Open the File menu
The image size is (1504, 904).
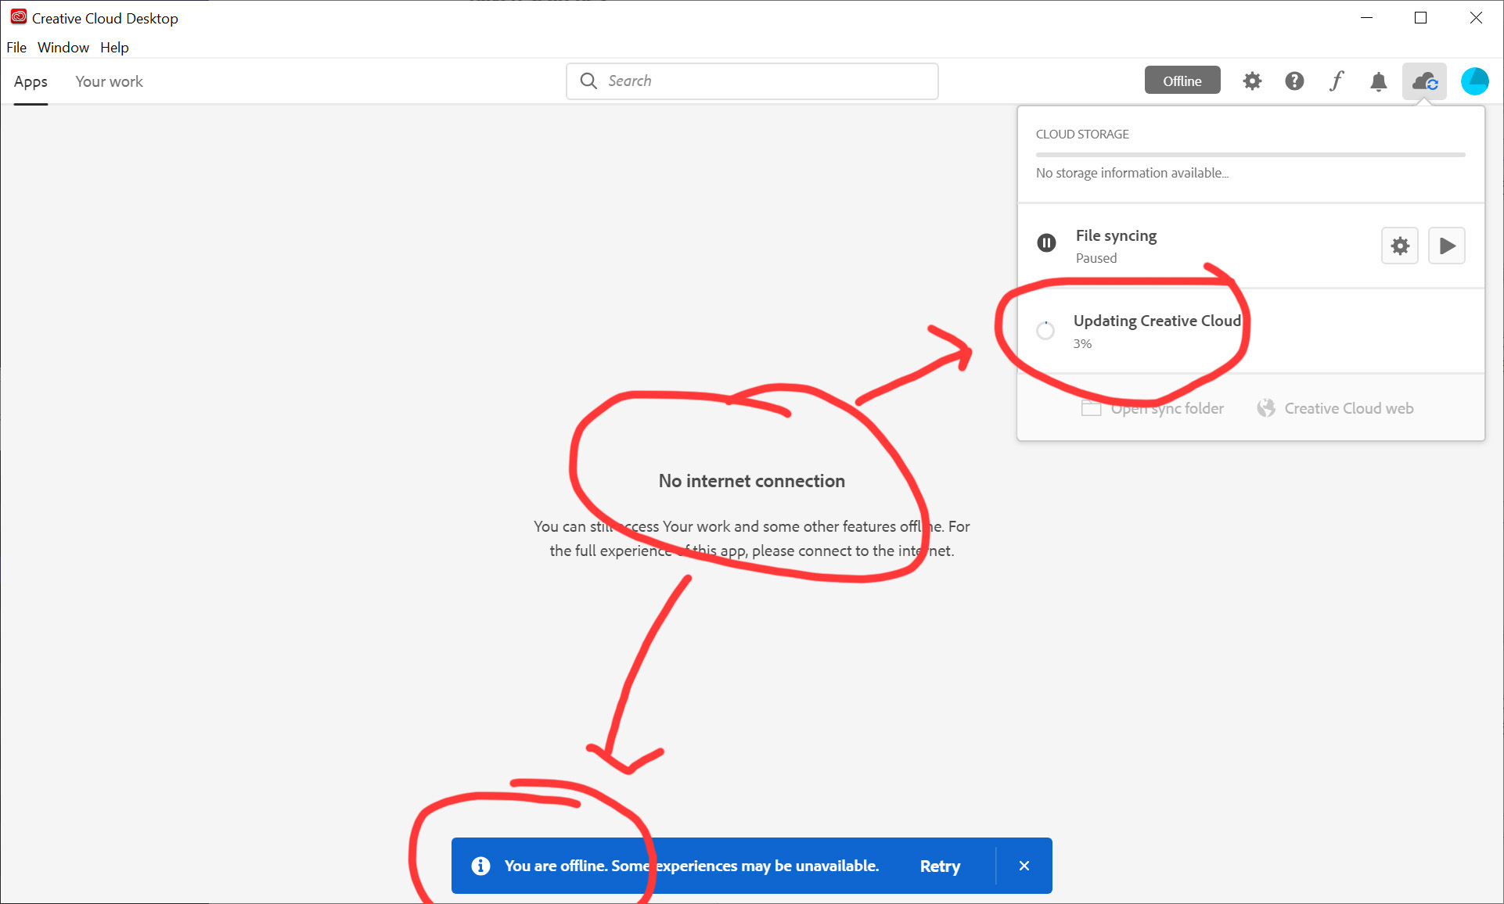pos(16,47)
